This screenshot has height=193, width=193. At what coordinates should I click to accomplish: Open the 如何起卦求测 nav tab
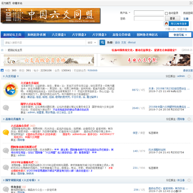point(36,35)
